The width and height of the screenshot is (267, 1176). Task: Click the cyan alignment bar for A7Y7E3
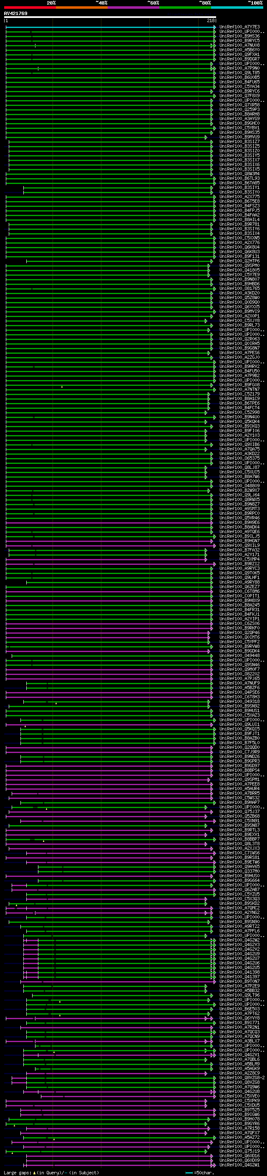click(x=111, y=27)
